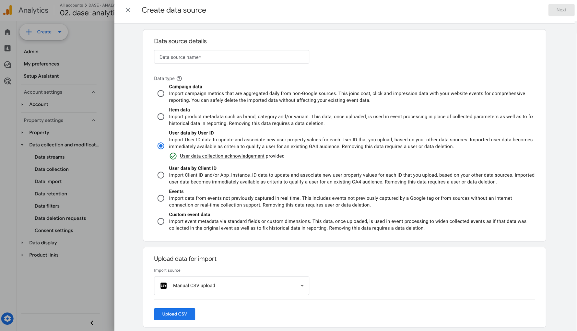Collapse the Property settings section

tap(93, 120)
